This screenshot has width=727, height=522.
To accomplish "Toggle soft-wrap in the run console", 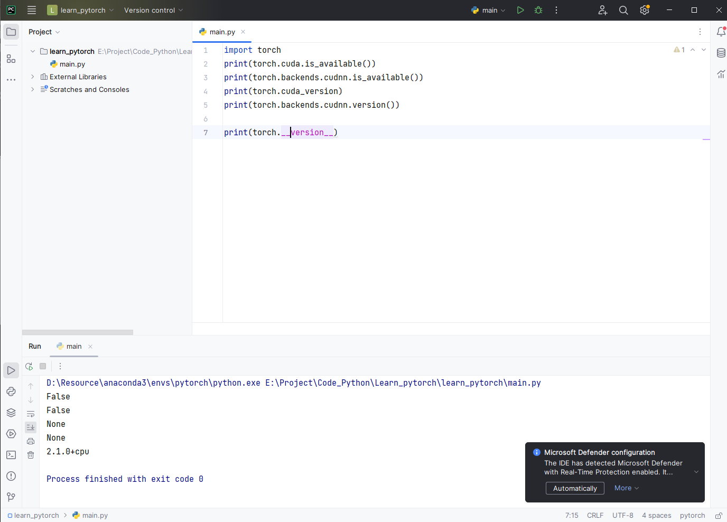I will coord(31,414).
